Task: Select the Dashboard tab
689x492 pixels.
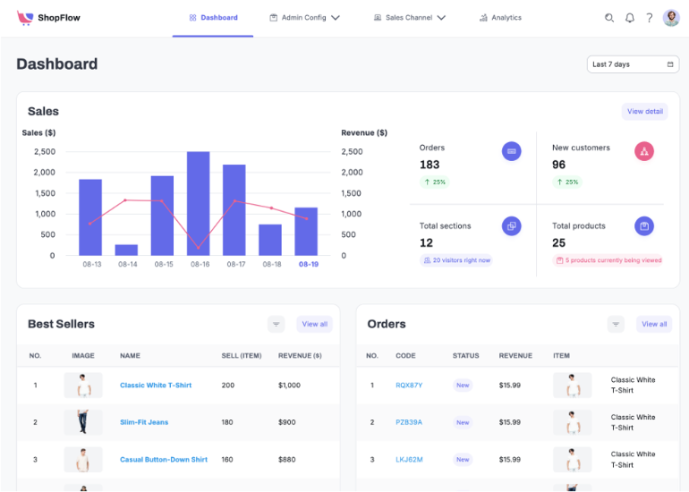Action: (213, 18)
